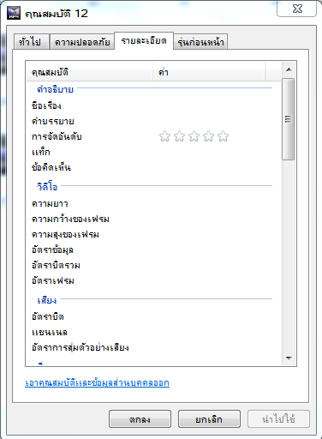Click the ค่า column header

pos(209,72)
